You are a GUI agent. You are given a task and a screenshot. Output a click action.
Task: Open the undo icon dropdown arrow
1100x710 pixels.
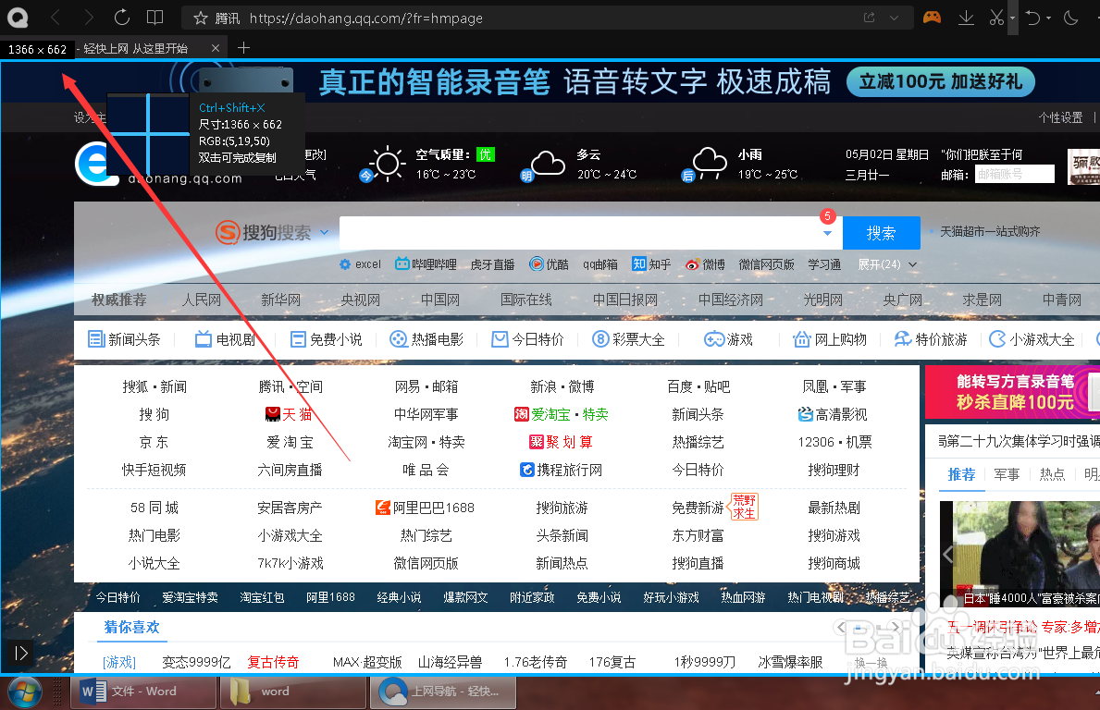[x=1049, y=18]
